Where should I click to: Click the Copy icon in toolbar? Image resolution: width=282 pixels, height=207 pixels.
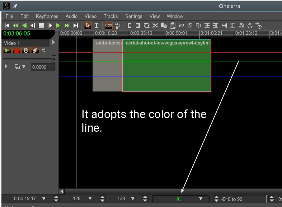pyautogui.click(x=164, y=25)
